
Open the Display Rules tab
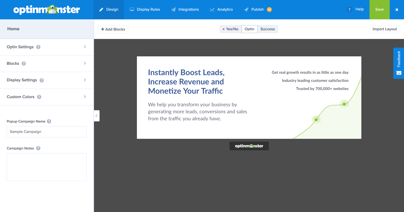145,10
